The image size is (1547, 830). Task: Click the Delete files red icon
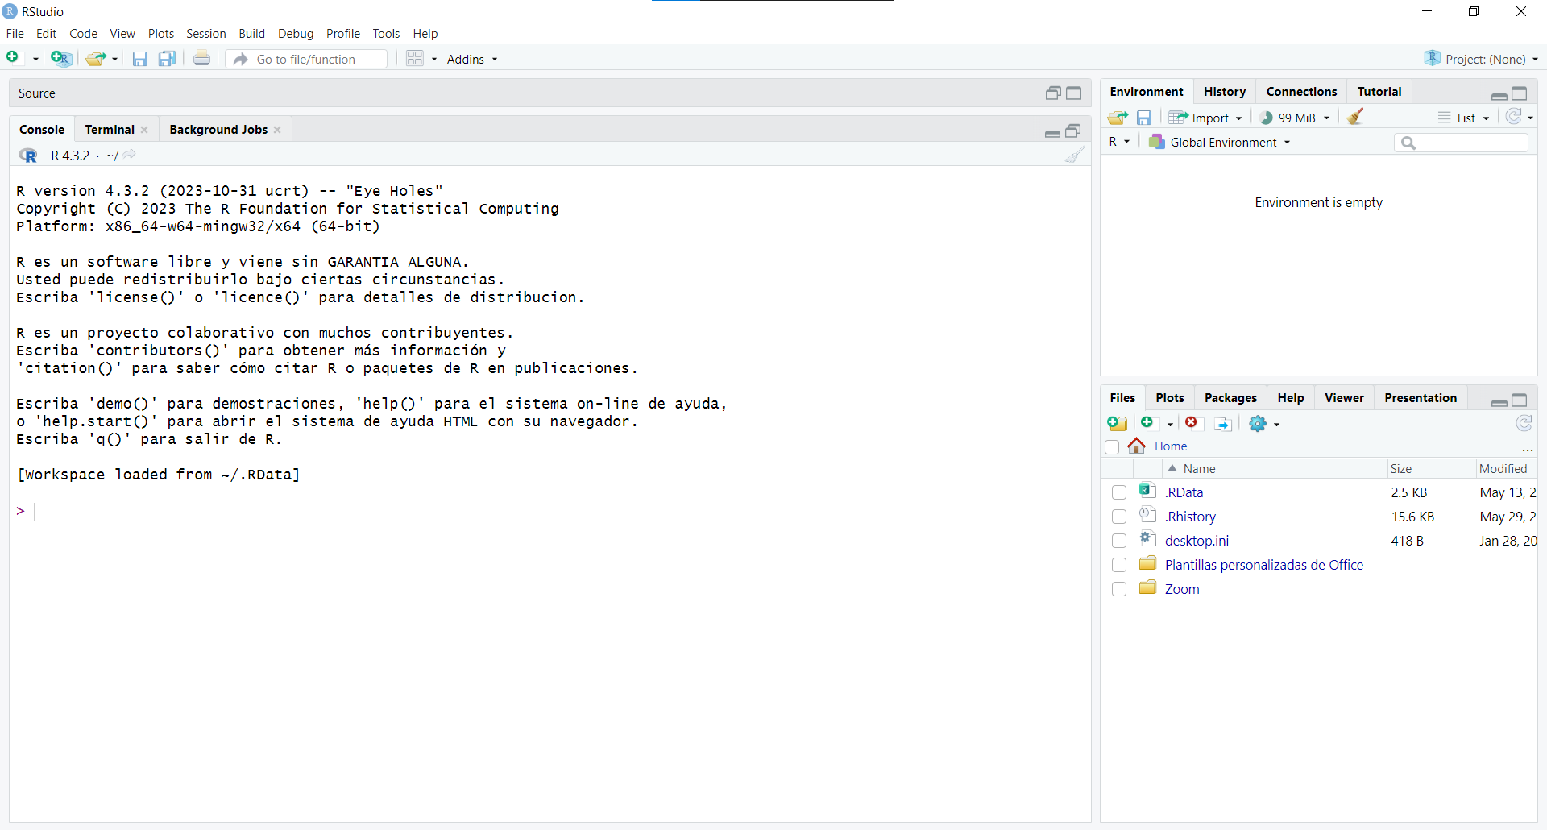(x=1192, y=423)
